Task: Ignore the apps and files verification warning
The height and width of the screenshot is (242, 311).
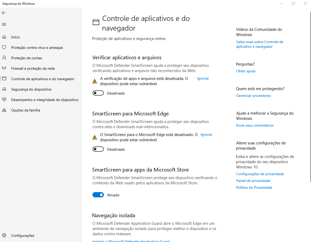Action: click(x=203, y=78)
